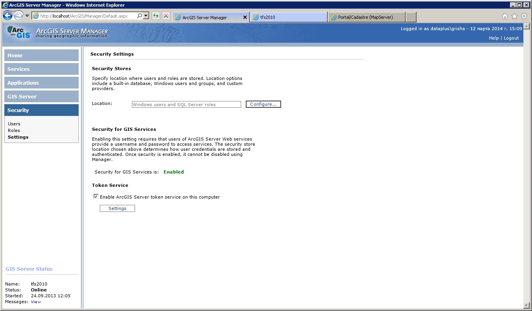The height and width of the screenshot is (311, 532).
Task: Click the search magnifier in address bar
Action: 140,16
